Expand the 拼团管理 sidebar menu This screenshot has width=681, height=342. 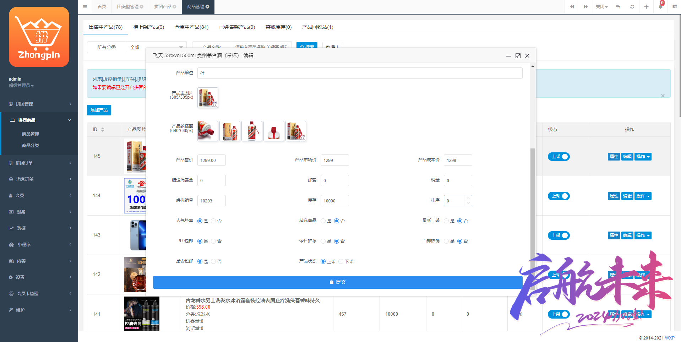tap(39, 104)
